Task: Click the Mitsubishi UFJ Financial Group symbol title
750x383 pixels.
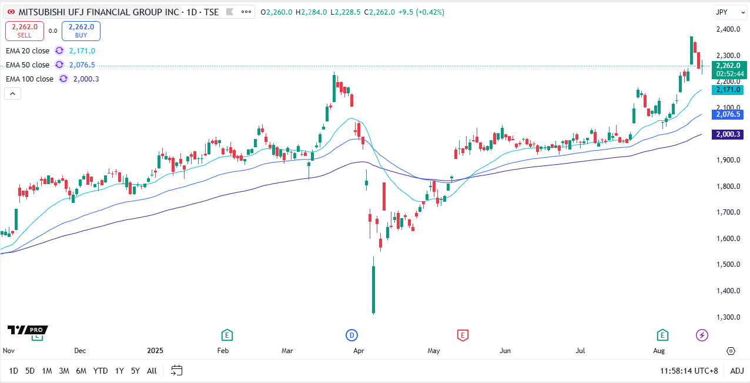Action: [x=99, y=12]
